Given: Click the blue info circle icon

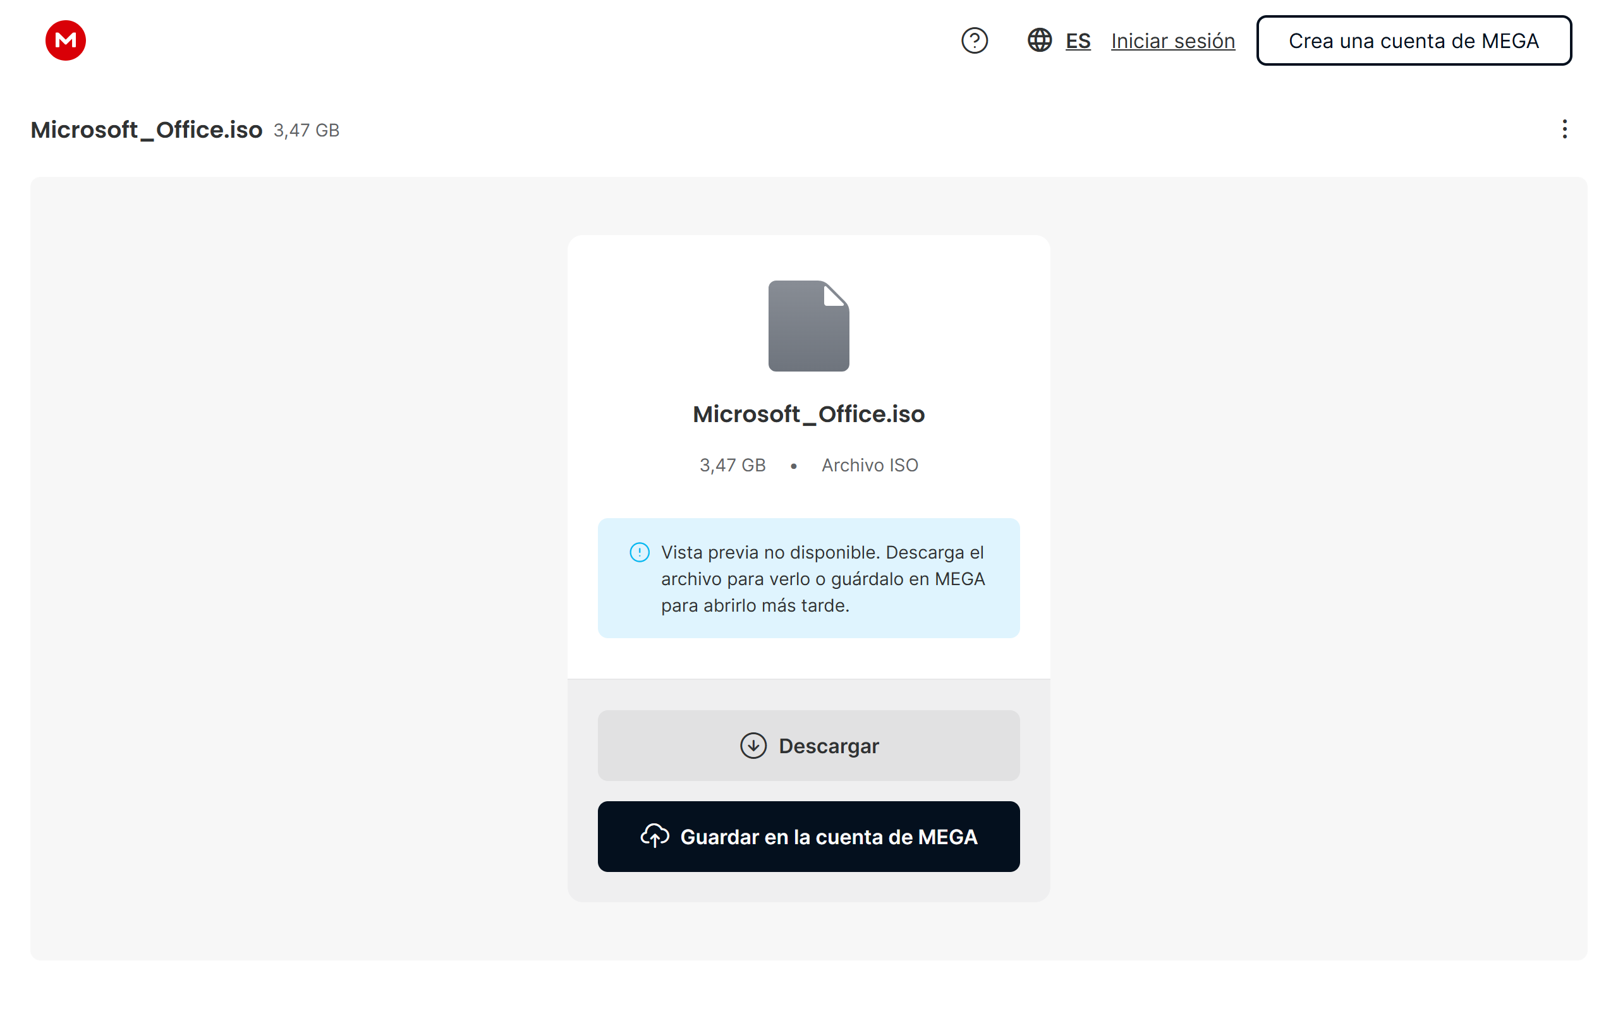Looking at the screenshot, I should (639, 552).
